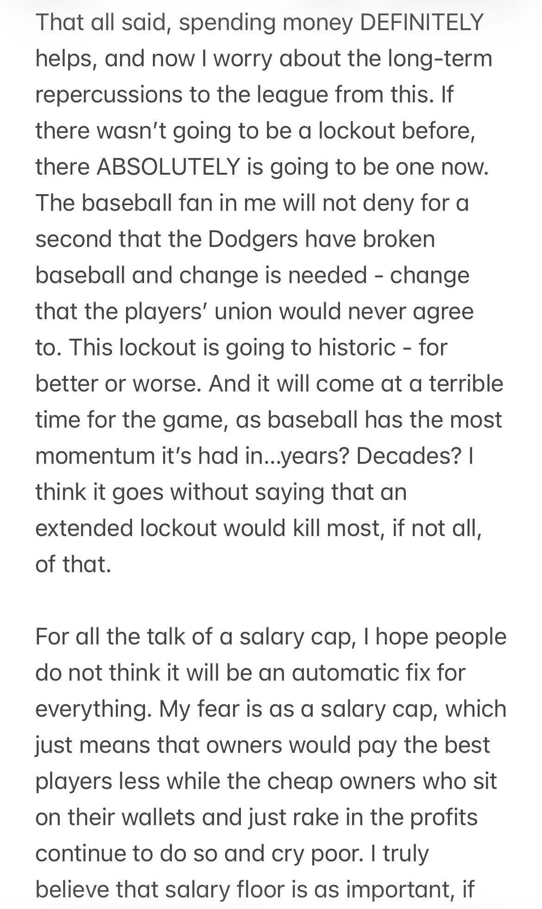Click the word DEFINITELY in the first line
542x909 pixels.
click(x=421, y=22)
